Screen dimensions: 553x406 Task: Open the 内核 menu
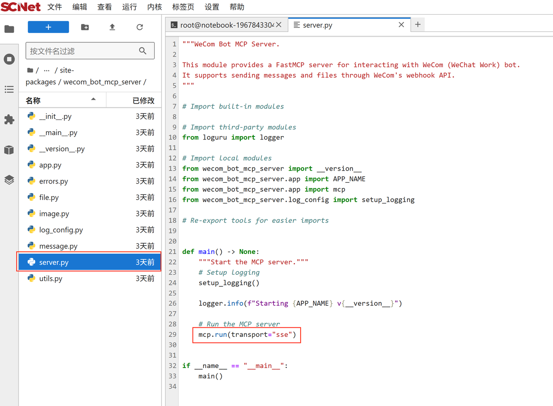(x=154, y=7)
